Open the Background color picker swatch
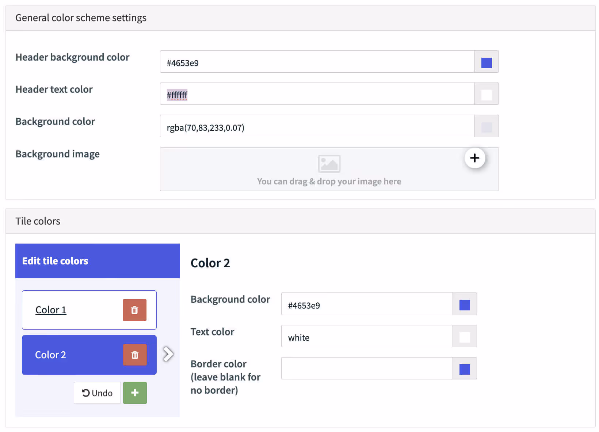This screenshot has width=599, height=432. click(x=486, y=126)
